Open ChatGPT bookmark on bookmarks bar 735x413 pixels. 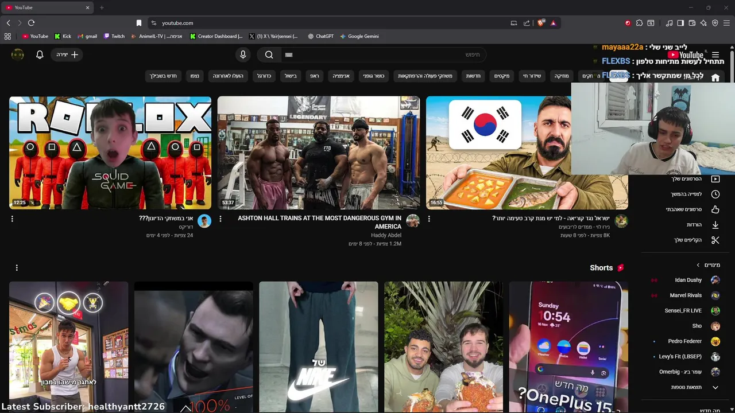coord(320,36)
